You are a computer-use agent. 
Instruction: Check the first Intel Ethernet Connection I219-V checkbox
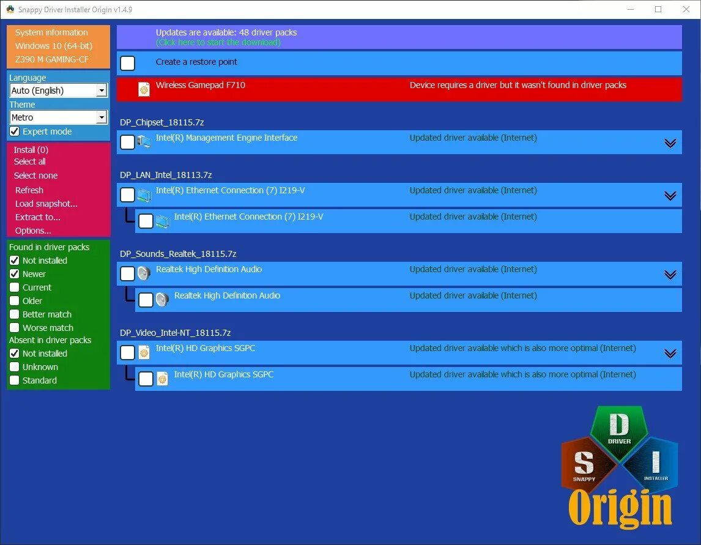127,195
